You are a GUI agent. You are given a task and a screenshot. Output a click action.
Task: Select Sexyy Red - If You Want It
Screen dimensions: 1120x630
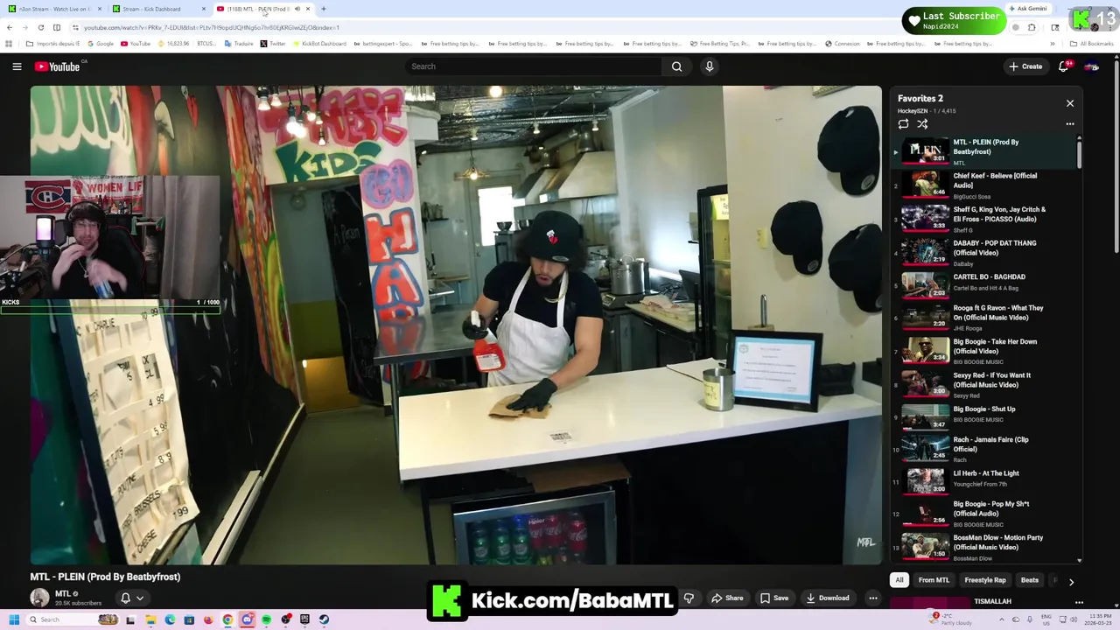click(984, 384)
